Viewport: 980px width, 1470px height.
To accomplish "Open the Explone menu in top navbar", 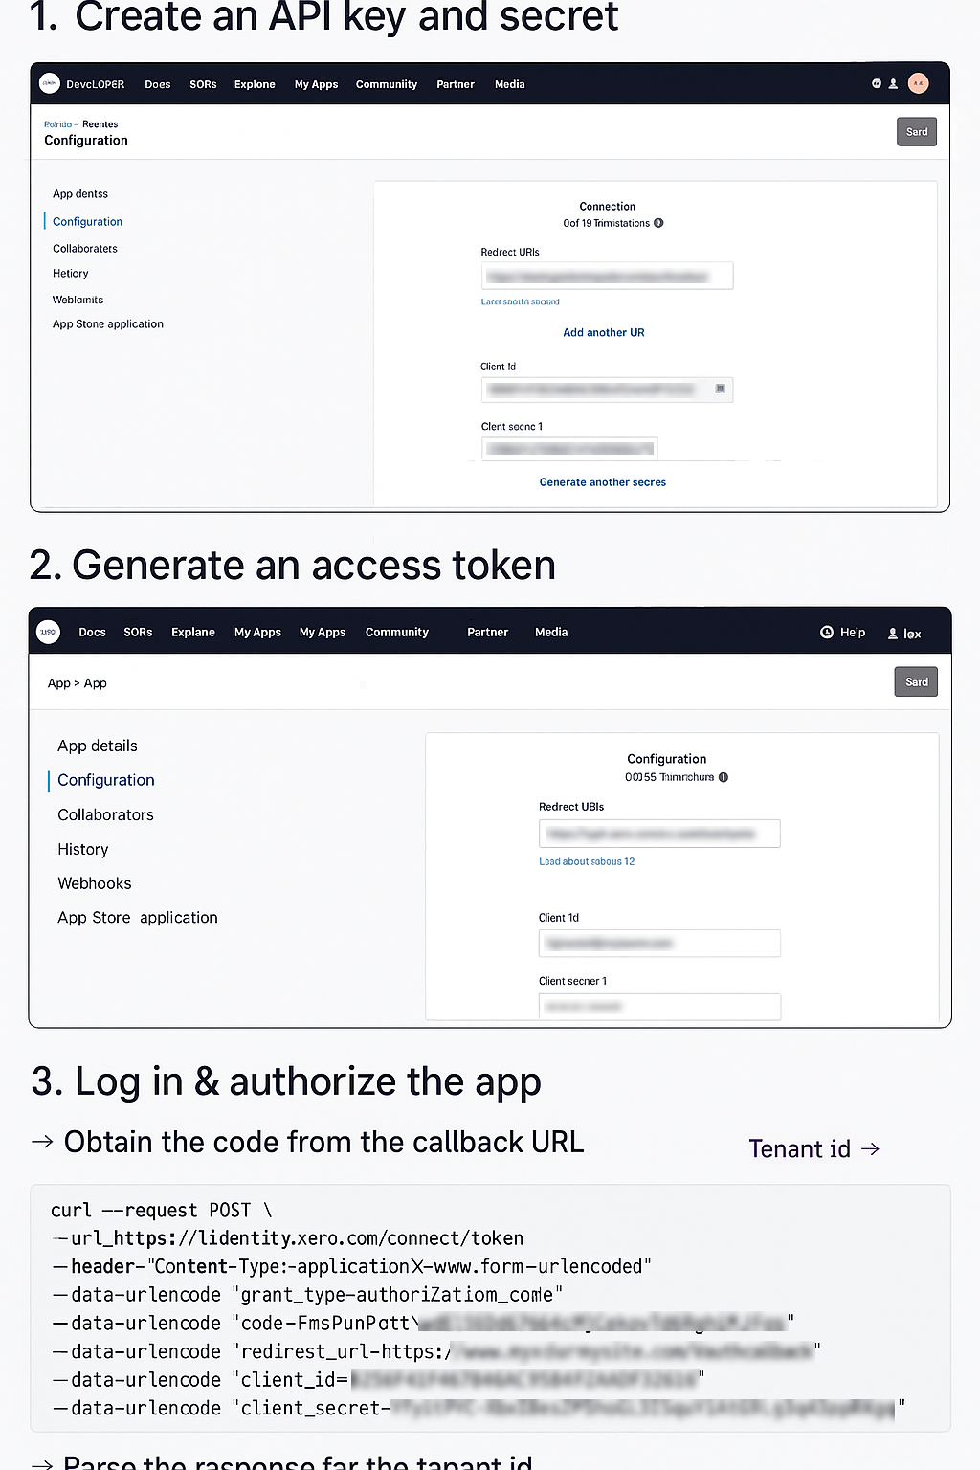I will pyautogui.click(x=255, y=84).
